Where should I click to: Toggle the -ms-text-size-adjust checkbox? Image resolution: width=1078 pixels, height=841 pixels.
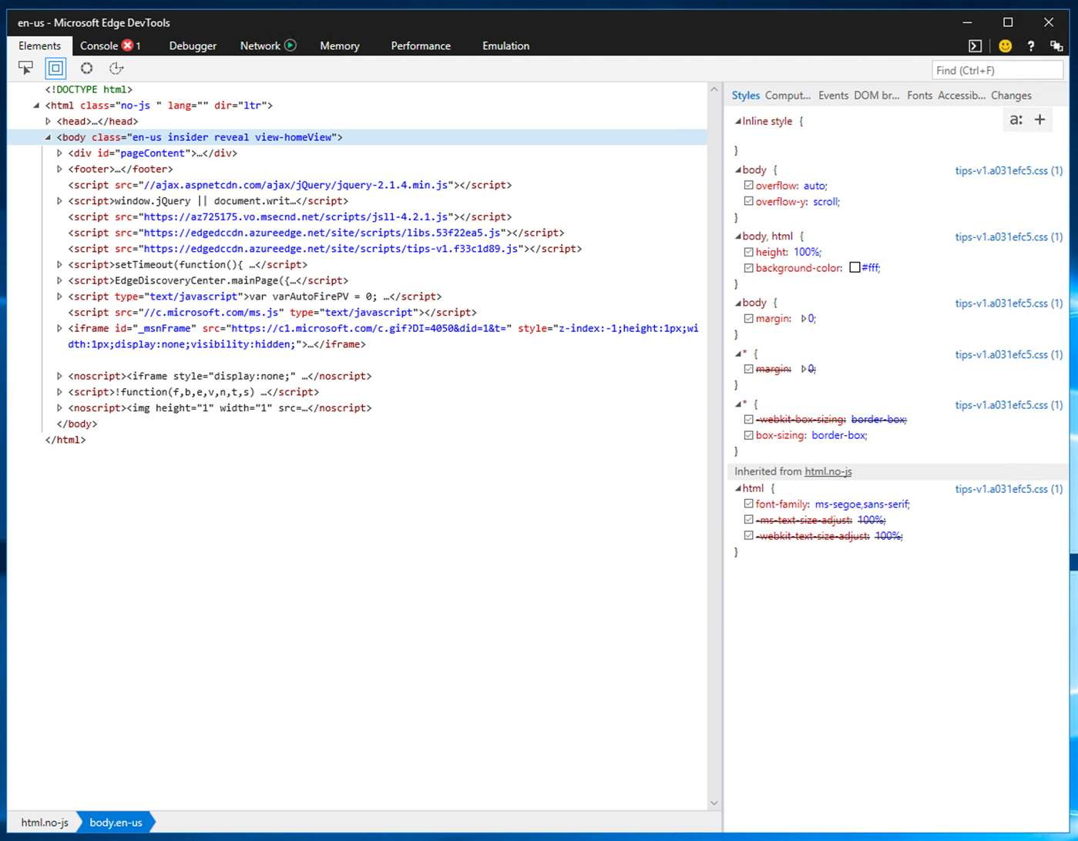tap(748, 520)
